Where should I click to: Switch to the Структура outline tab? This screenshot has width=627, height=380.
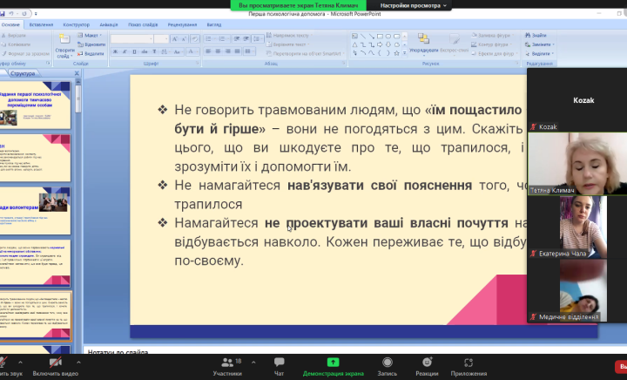click(x=23, y=73)
